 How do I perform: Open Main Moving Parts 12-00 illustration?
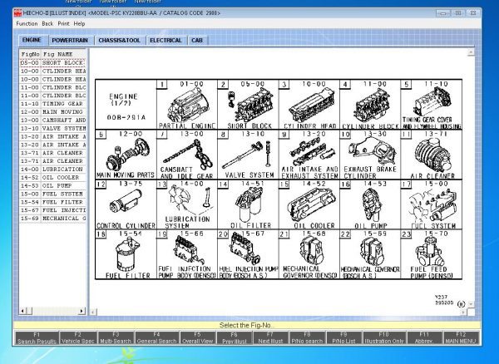pyautogui.click(x=126, y=155)
